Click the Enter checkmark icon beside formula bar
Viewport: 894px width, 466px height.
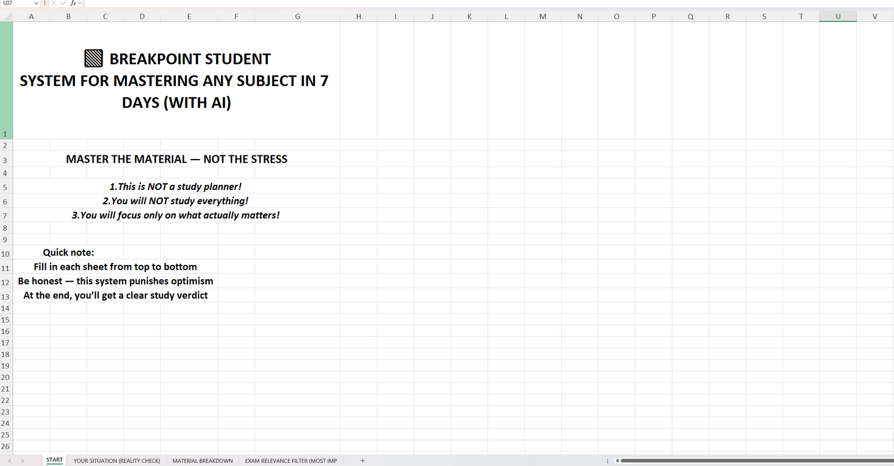(62, 3)
